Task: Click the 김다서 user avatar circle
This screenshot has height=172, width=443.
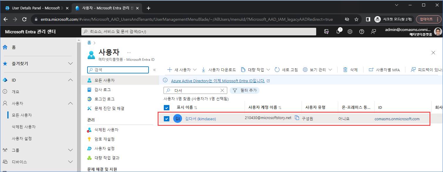Action: 178,118
